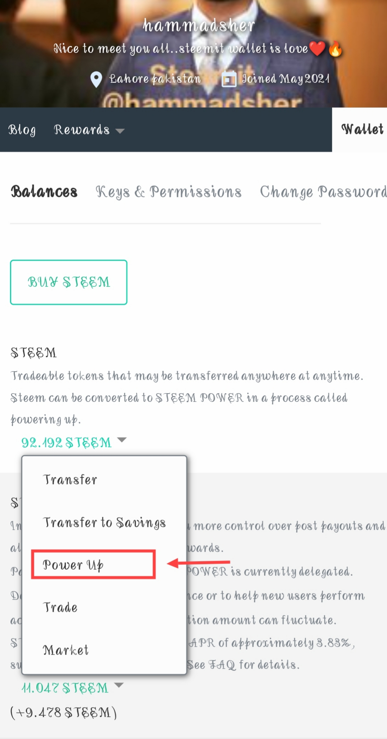Click the red heart emoji in bio
This screenshot has width=387, height=739.
pos(317,49)
